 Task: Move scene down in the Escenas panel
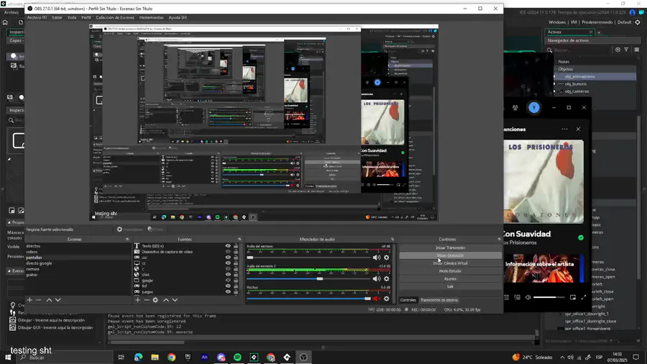[58, 300]
